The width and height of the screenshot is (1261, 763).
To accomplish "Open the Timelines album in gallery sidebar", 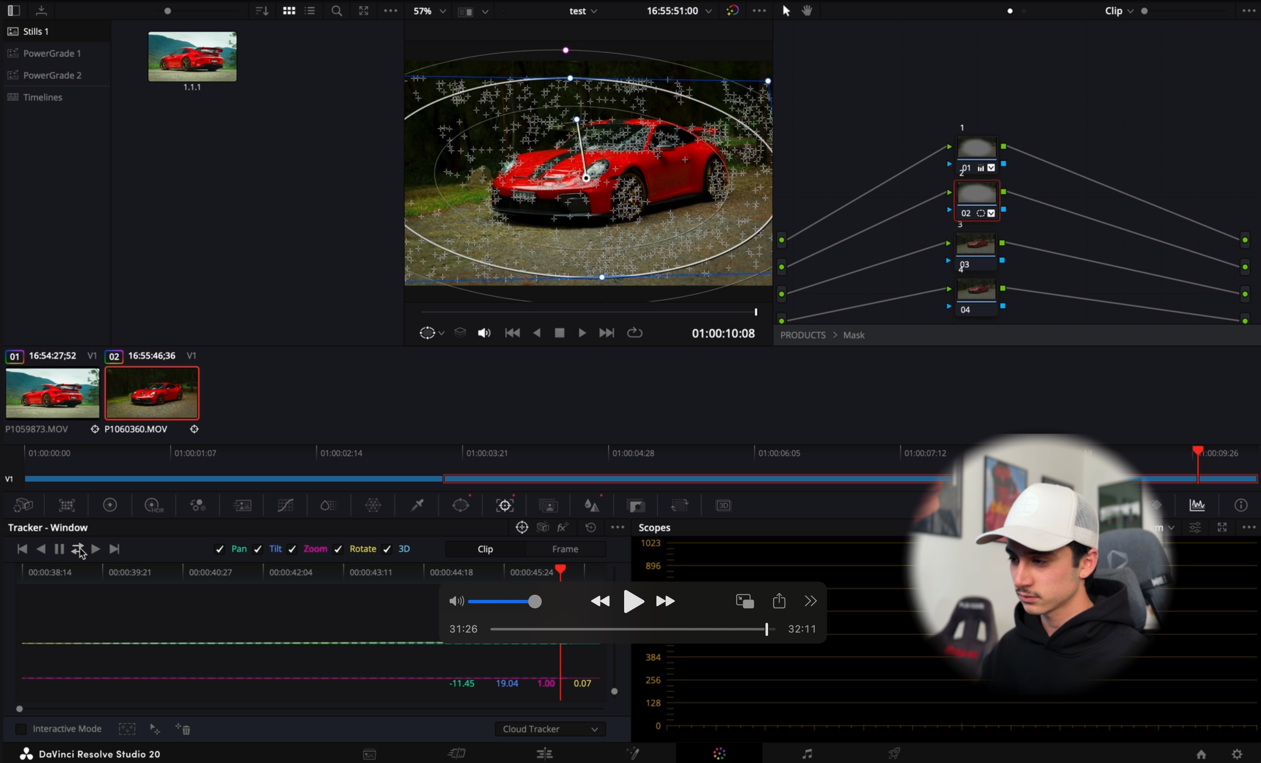I will pyautogui.click(x=42, y=97).
